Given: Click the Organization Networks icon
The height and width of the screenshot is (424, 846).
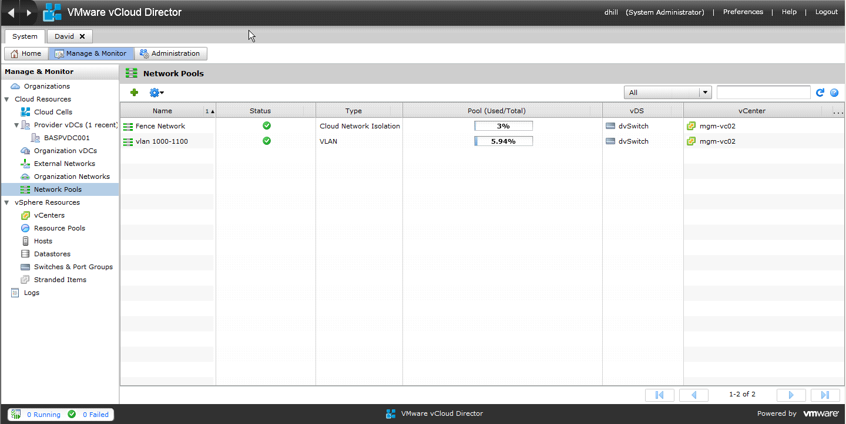Looking at the screenshot, I should (25, 177).
